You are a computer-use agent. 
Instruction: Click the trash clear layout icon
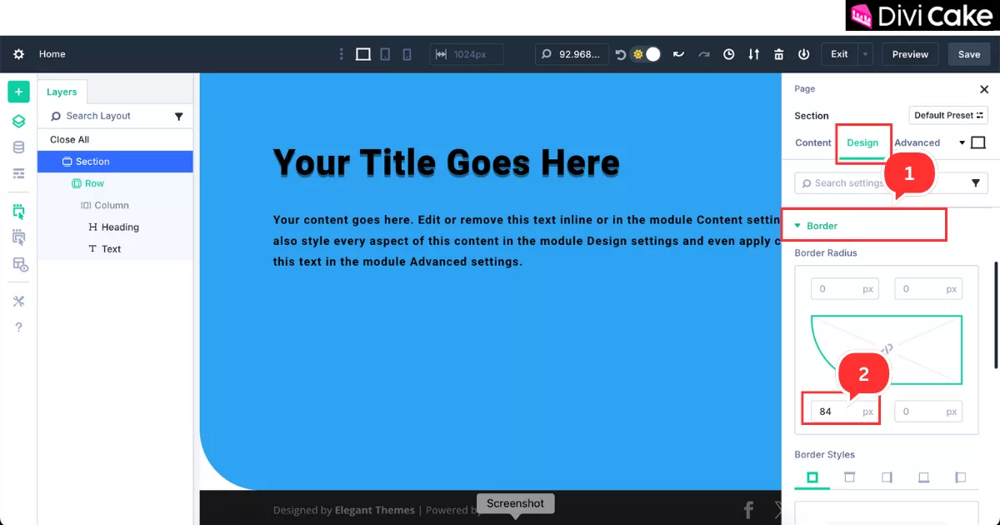pos(779,54)
